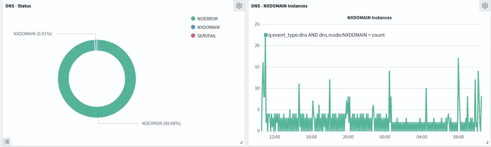Toggle SERVFAIL series in legend
Screen dimensions: 491x147
tap(203, 36)
